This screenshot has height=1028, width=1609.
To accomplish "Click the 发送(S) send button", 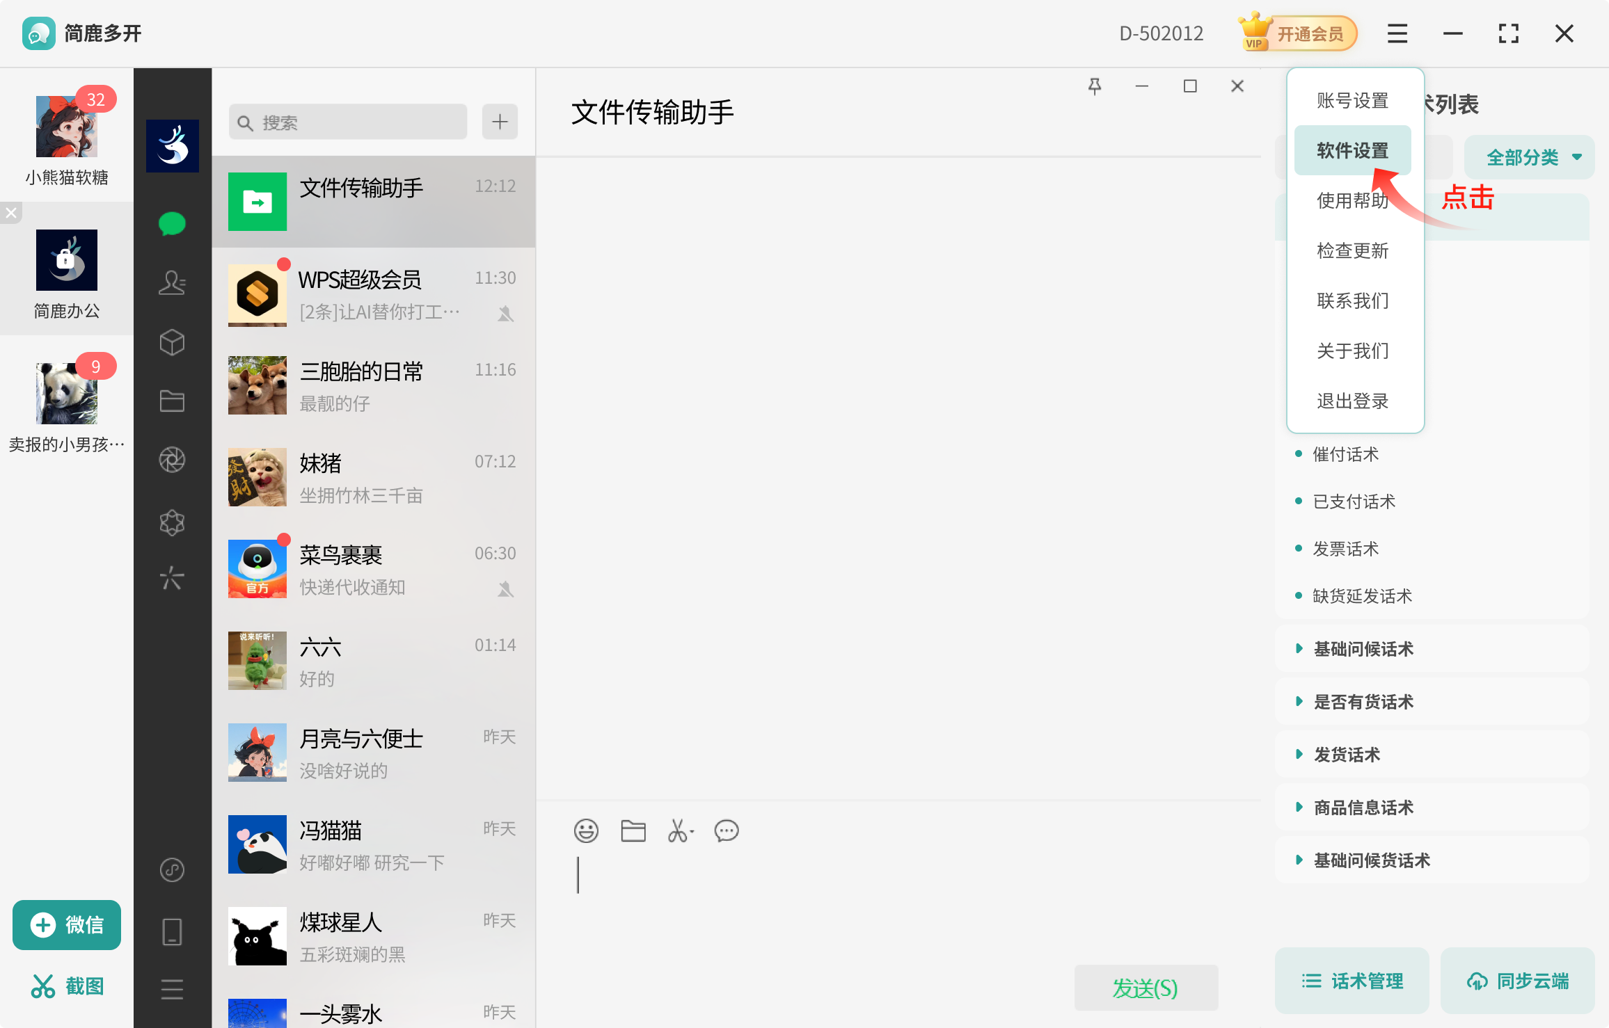I will click(1146, 987).
